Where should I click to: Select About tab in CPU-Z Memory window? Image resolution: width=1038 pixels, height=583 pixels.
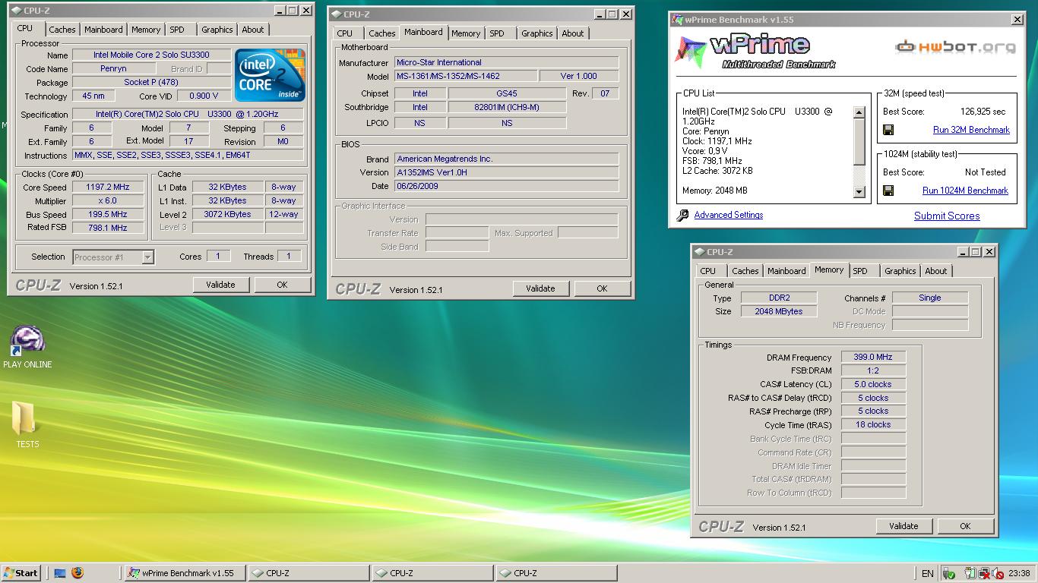pyautogui.click(x=935, y=271)
